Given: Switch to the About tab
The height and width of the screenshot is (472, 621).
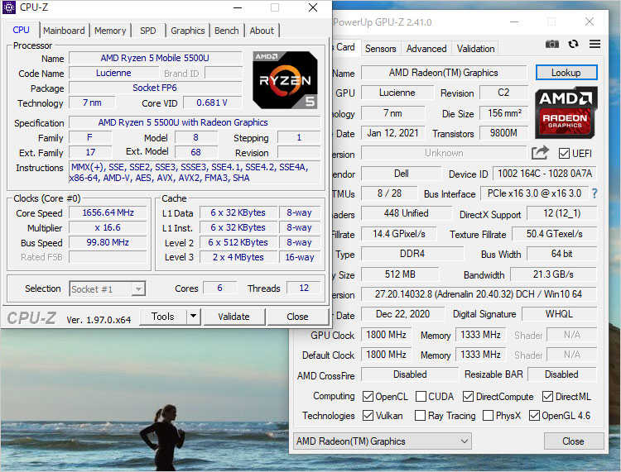Looking at the screenshot, I should pos(262,31).
